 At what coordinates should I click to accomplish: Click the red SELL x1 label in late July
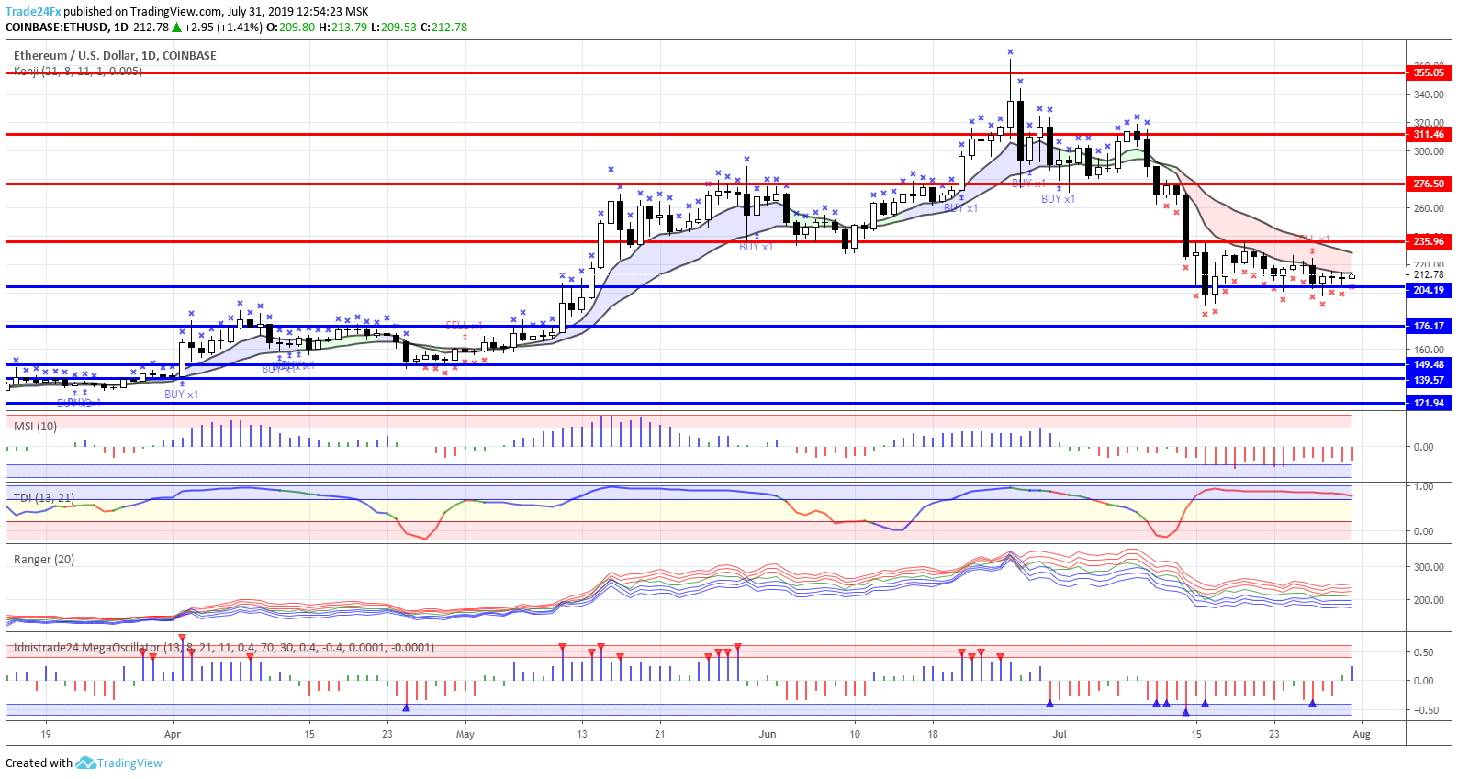click(1312, 239)
